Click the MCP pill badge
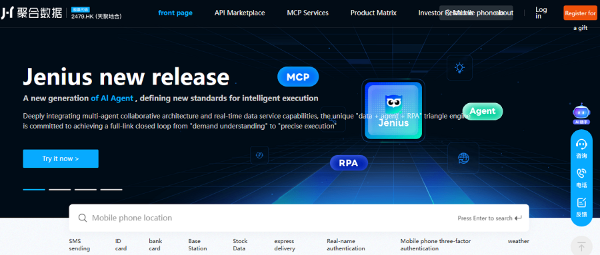 point(298,77)
